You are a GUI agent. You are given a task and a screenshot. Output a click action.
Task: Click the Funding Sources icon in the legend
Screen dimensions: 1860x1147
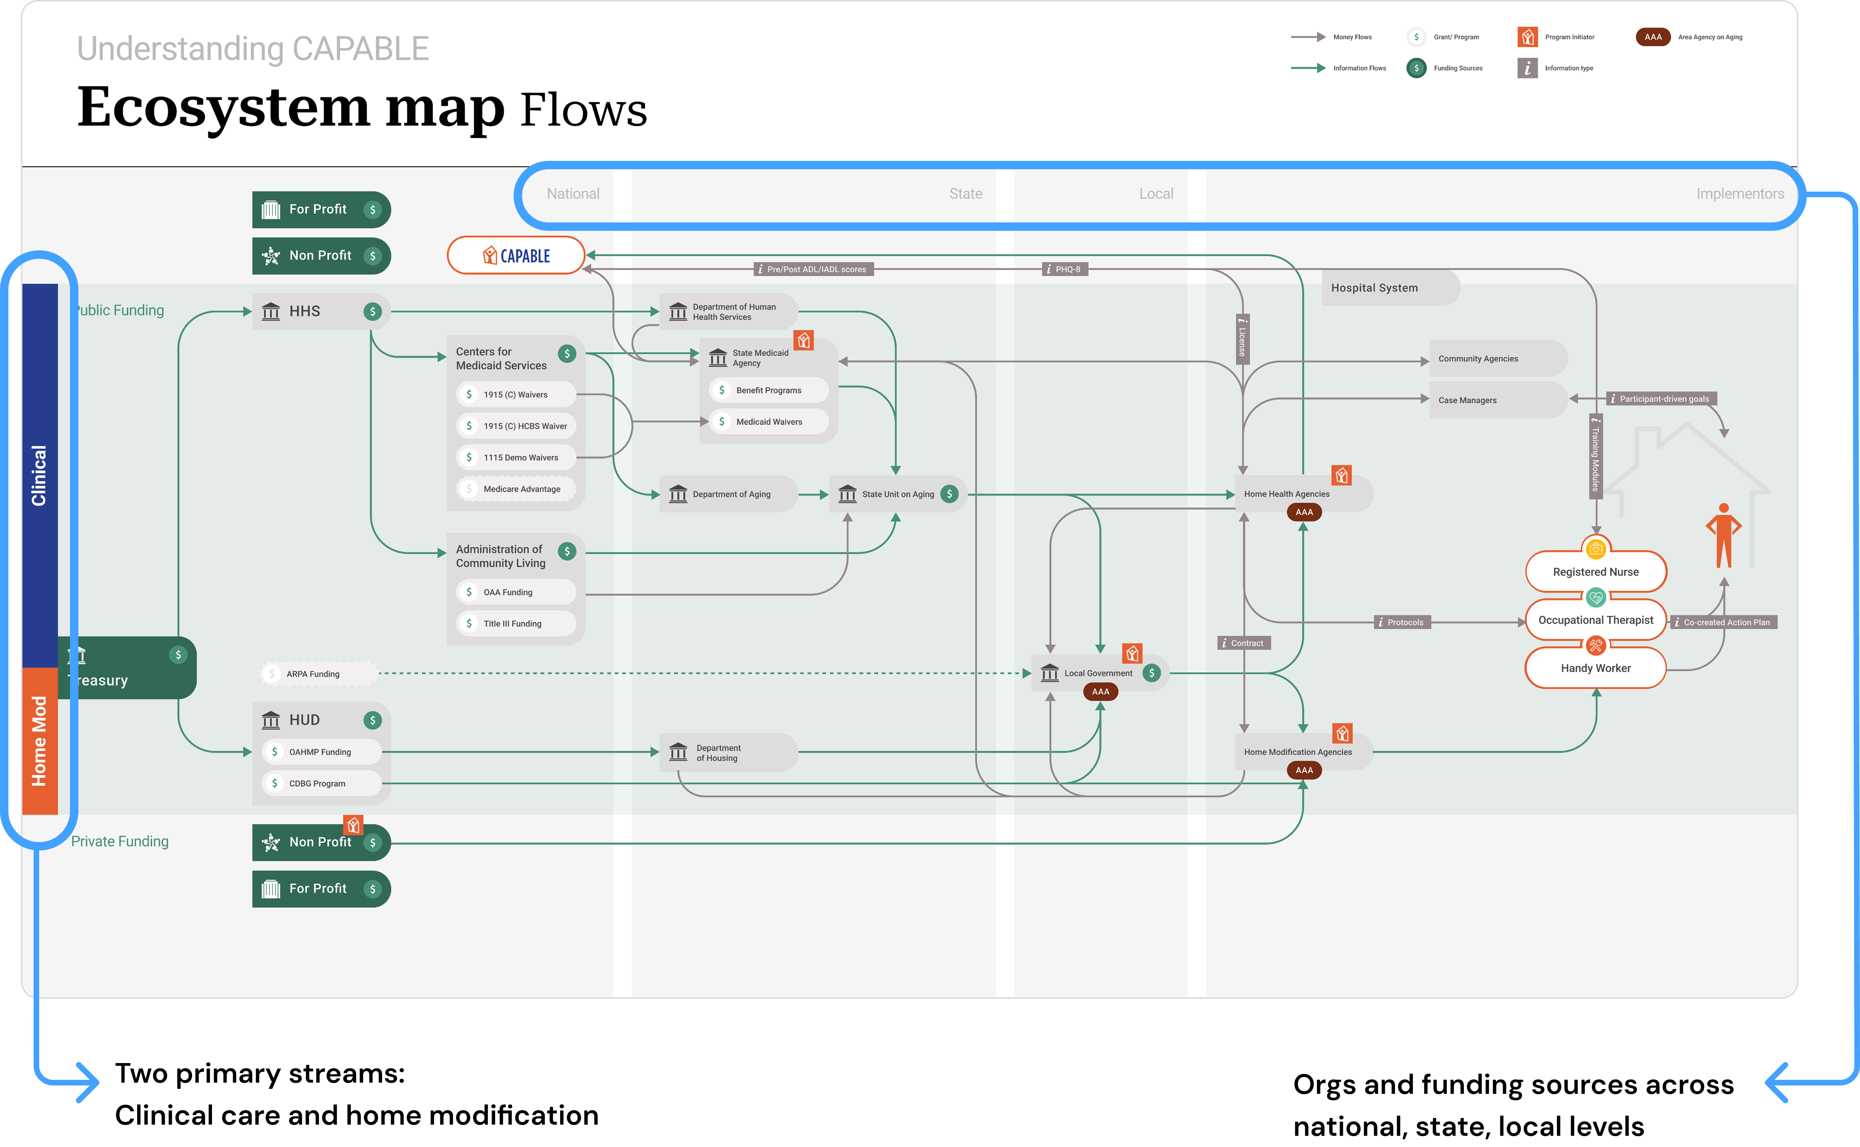tap(1416, 68)
